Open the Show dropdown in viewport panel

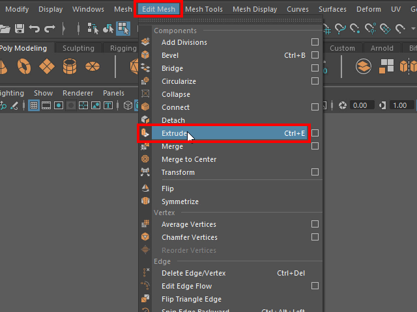click(x=43, y=93)
